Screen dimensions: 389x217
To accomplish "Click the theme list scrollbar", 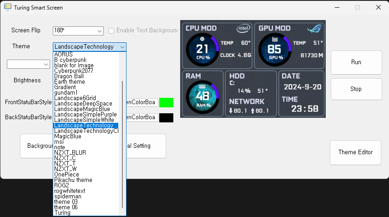I will pos(122,144).
